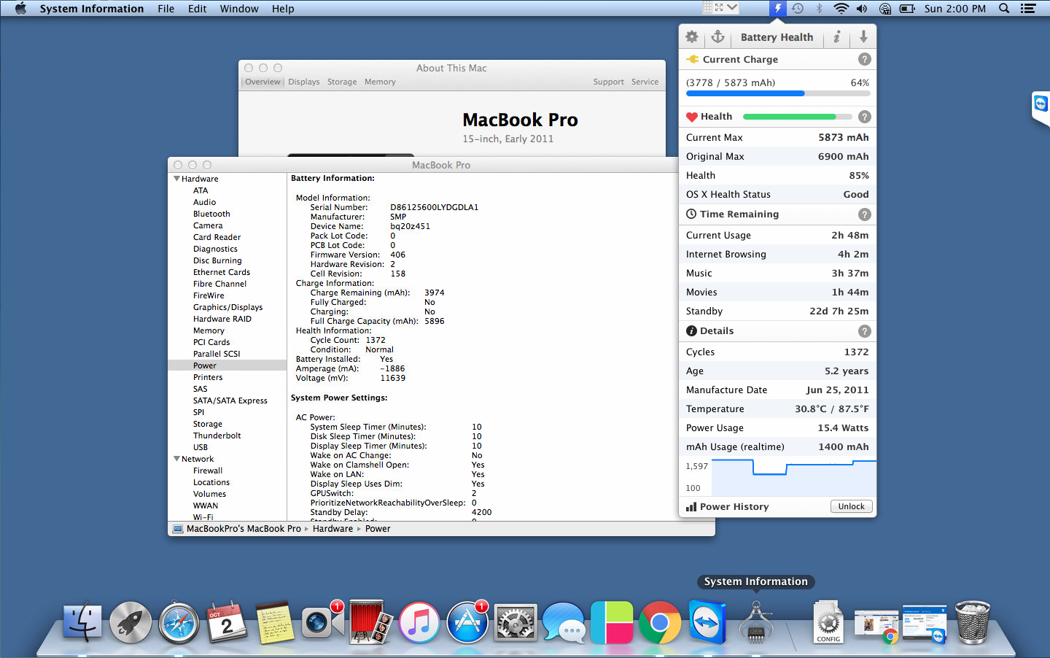Click Hardware in the bottom path bar
This screenshot has height=658, width=1050.
pyautogui.click(x=332, y=529)
